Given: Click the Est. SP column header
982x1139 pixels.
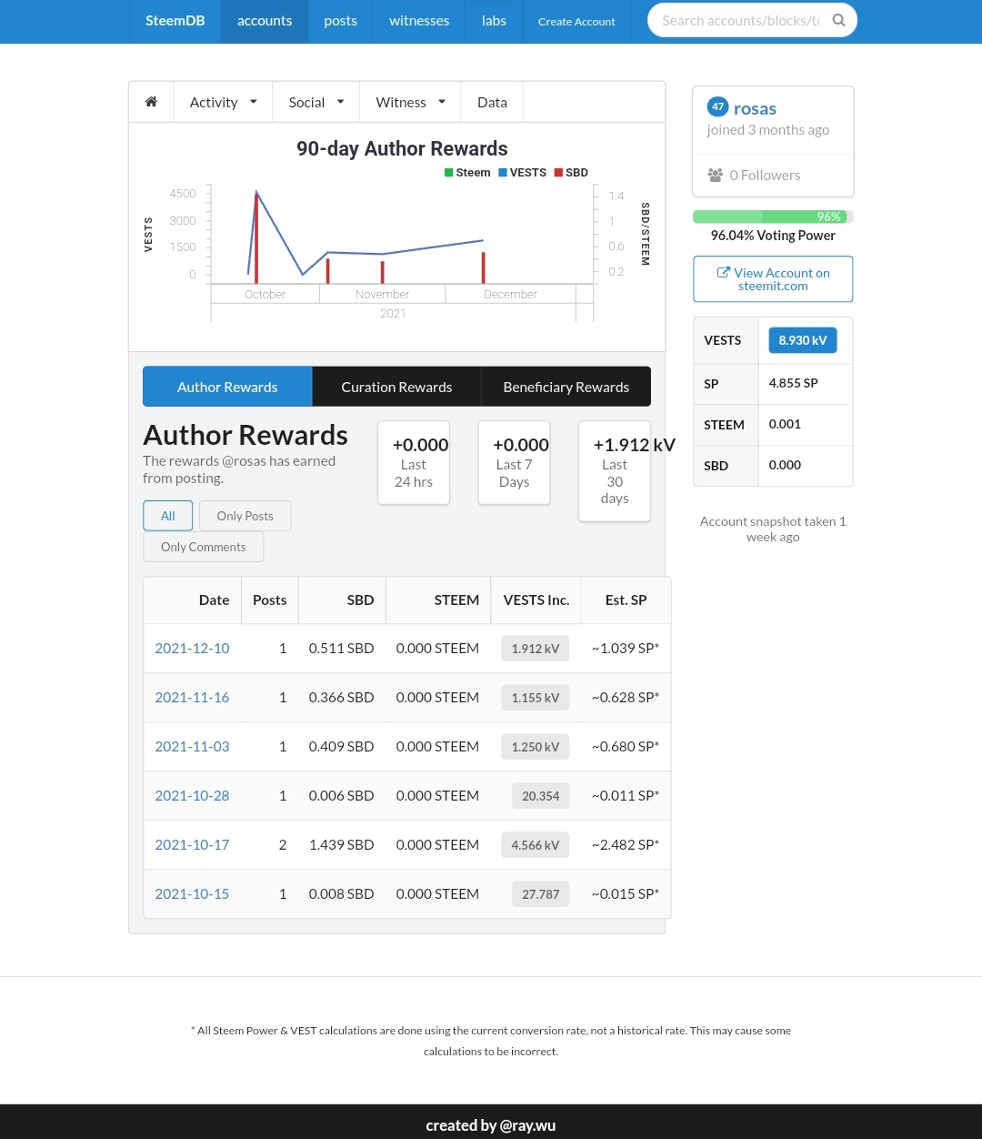Looking at the screenshot, I should 626,600.
